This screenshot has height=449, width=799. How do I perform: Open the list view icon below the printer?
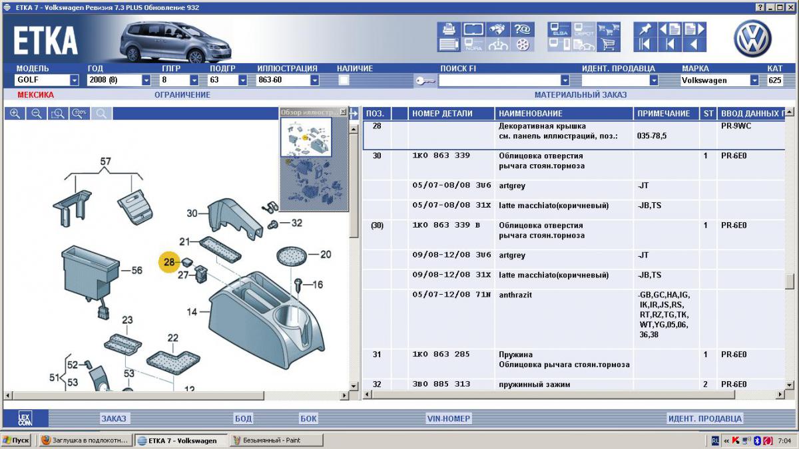(x=449, y=45)
